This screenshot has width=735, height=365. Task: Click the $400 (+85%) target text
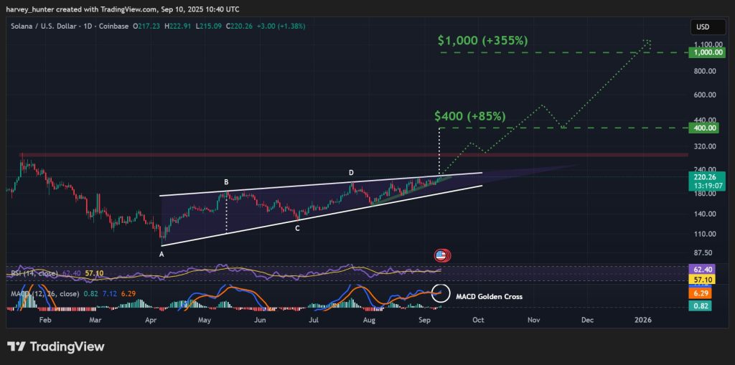[x=469, y=116]
